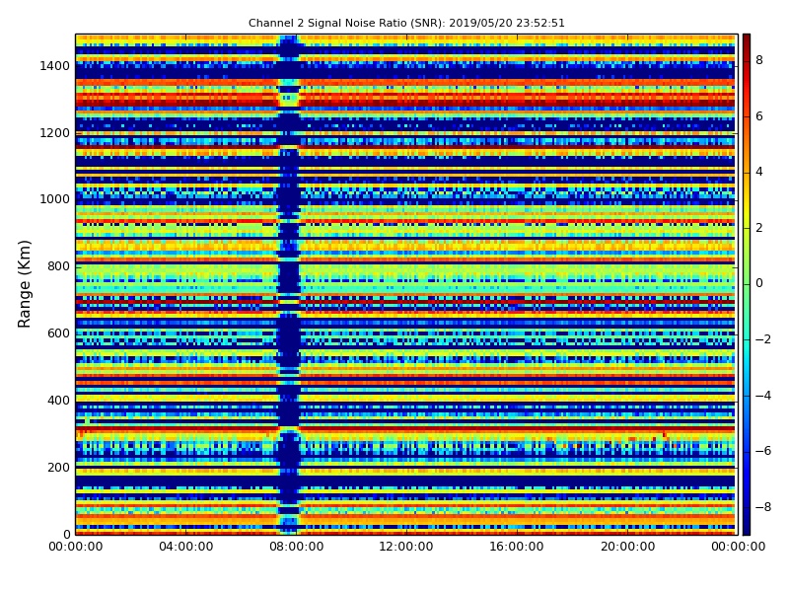Click the colorbar value −2 label
This screenshot has width=789, height=592.
(x=762, y=339)
